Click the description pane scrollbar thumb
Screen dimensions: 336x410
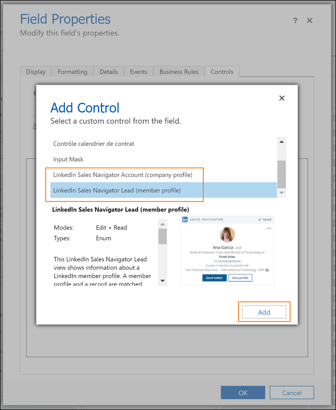[x=163, y=236]
